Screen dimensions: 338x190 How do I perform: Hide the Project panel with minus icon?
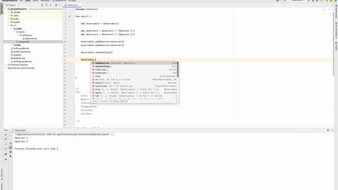pyautogui.click(x=60, y=5)
